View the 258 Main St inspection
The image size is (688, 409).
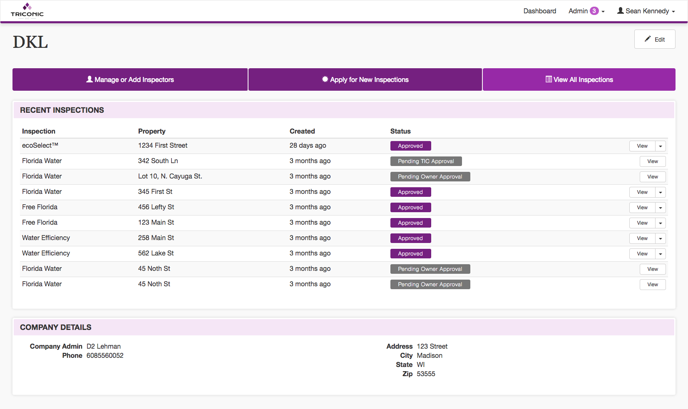pos(642,238)
